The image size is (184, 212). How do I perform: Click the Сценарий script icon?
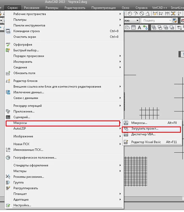click(8, 117)
